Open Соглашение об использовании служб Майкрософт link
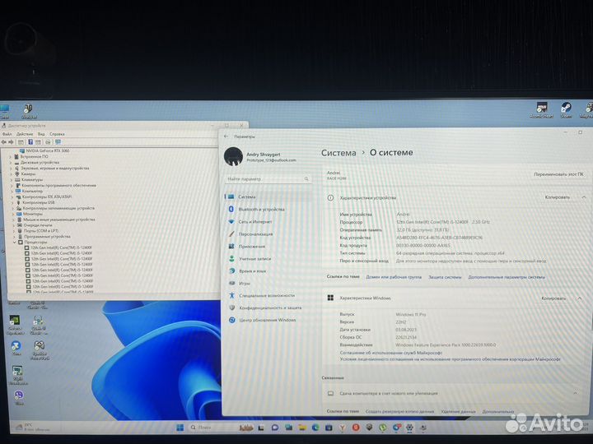 [391, 353]
